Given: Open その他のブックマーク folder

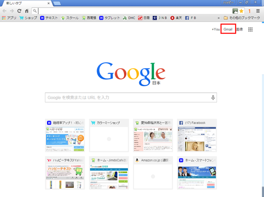Looking at the screenshot, I should [x=242, y=18].
